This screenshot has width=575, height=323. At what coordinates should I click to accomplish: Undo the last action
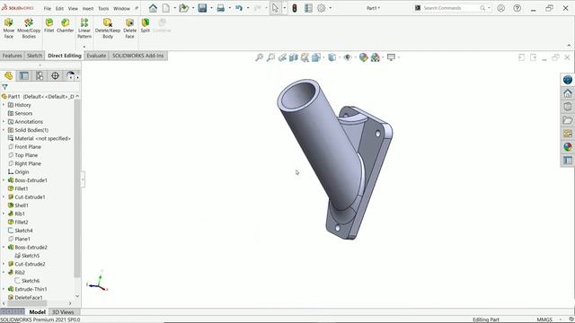tap(239, 8)
